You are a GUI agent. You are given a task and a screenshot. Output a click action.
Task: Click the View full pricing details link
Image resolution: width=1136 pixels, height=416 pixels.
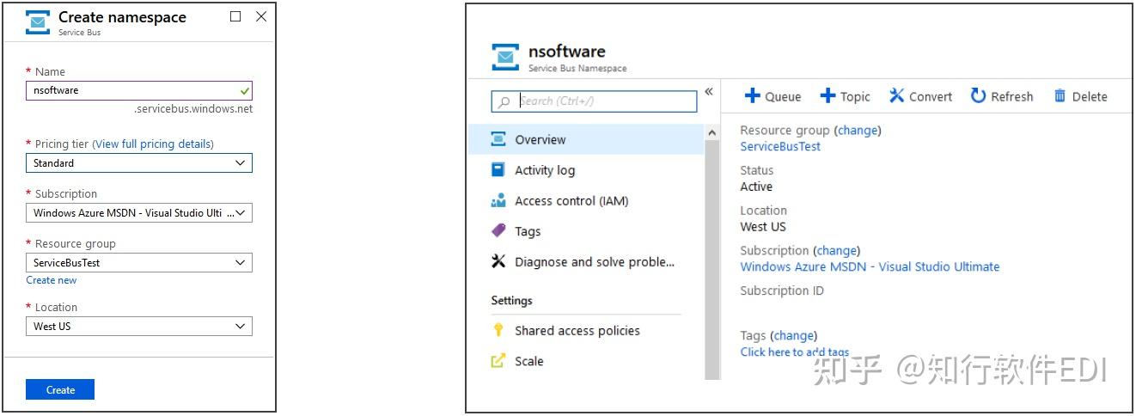[153, 144]
